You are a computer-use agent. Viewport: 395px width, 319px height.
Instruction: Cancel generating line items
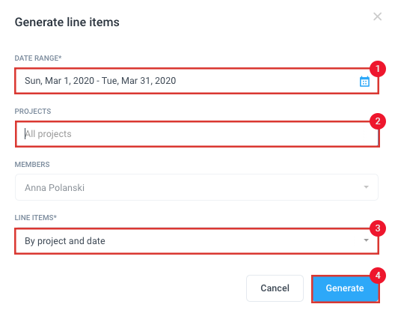(275, 288)
